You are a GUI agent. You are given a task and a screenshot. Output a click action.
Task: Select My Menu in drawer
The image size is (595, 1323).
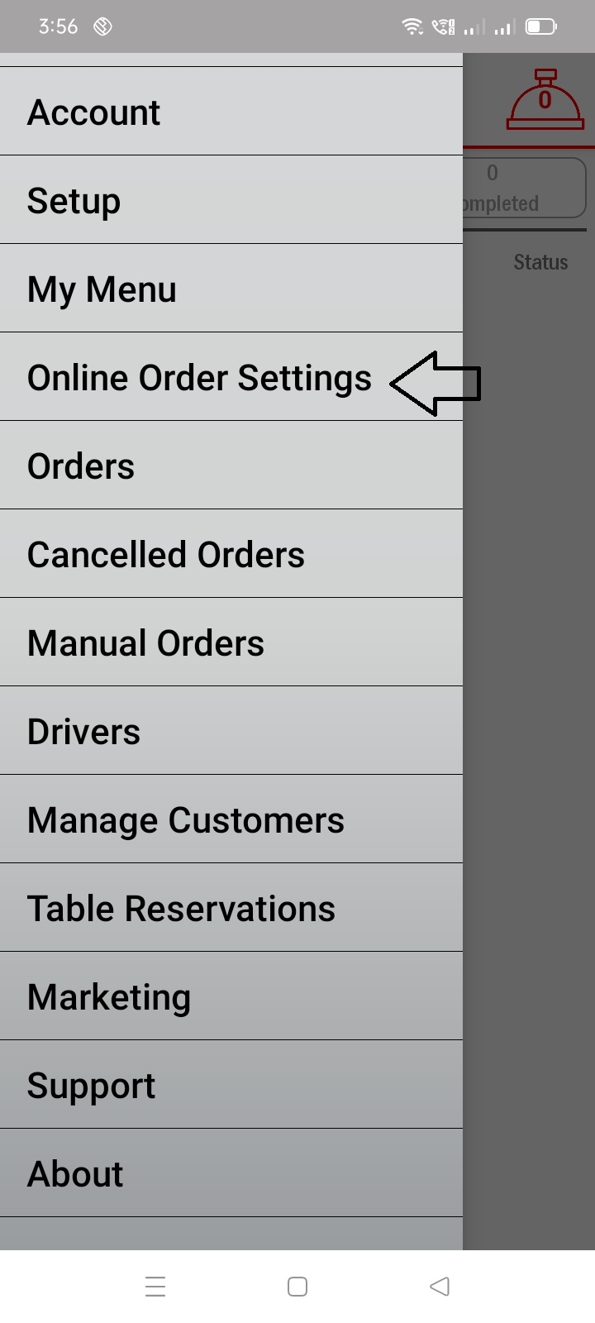point(231,288)
